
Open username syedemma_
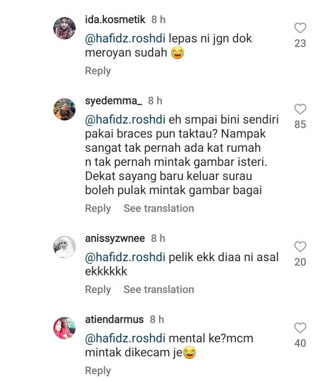114,101
